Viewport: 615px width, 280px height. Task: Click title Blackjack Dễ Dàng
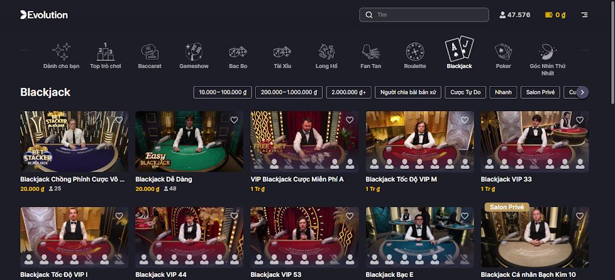click(164, 179)
